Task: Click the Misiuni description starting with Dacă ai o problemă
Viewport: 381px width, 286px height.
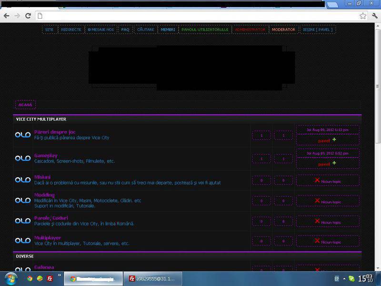Action: pos(128,183)
